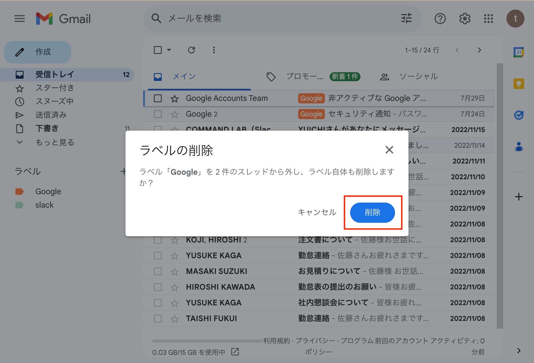The image size is (534, 363).
Task: Hide the side panel arrow
Action: pyautogui.click(x=519, y=351)
